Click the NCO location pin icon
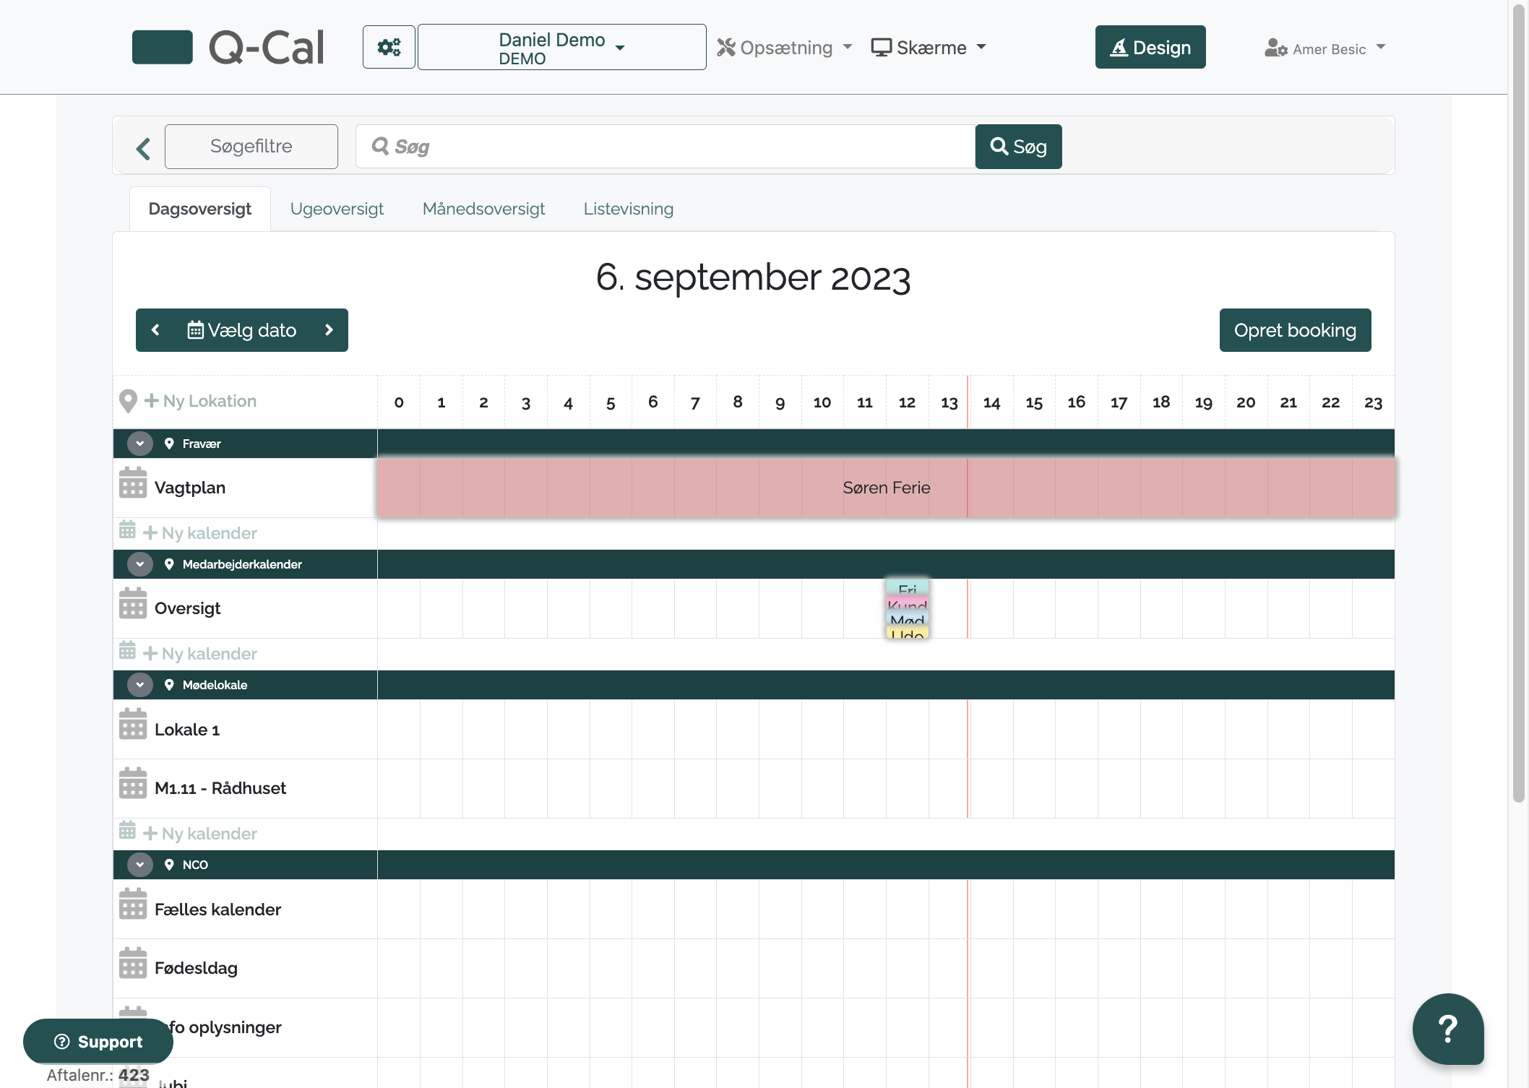This screenshot has height=1088, width=1529. (x=169, y=865)
